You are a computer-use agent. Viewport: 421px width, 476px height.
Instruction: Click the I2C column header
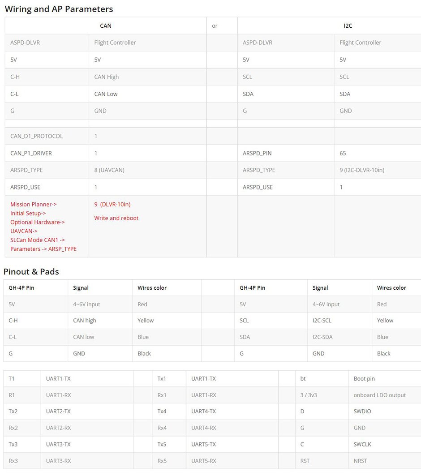(348, 26)
